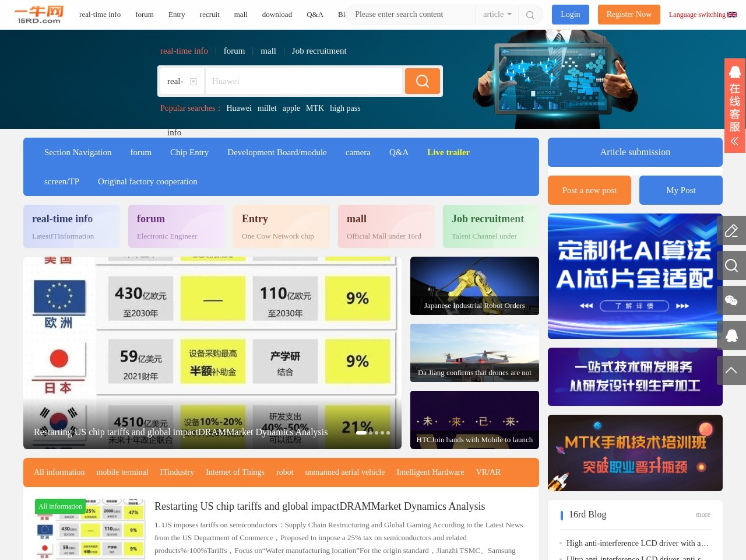Click the more link in 16rd Blog

703,514
